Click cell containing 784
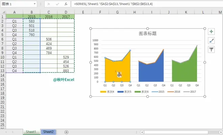Viewport: 223px width, 135px height. (x=49, y=53)
